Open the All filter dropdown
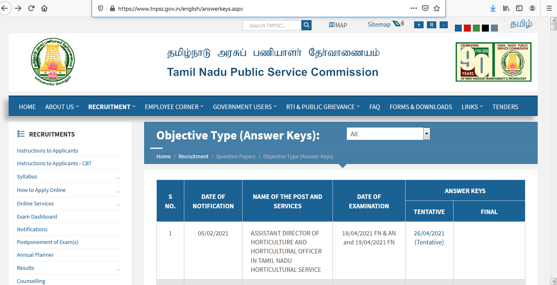 (x=388, y=134)
